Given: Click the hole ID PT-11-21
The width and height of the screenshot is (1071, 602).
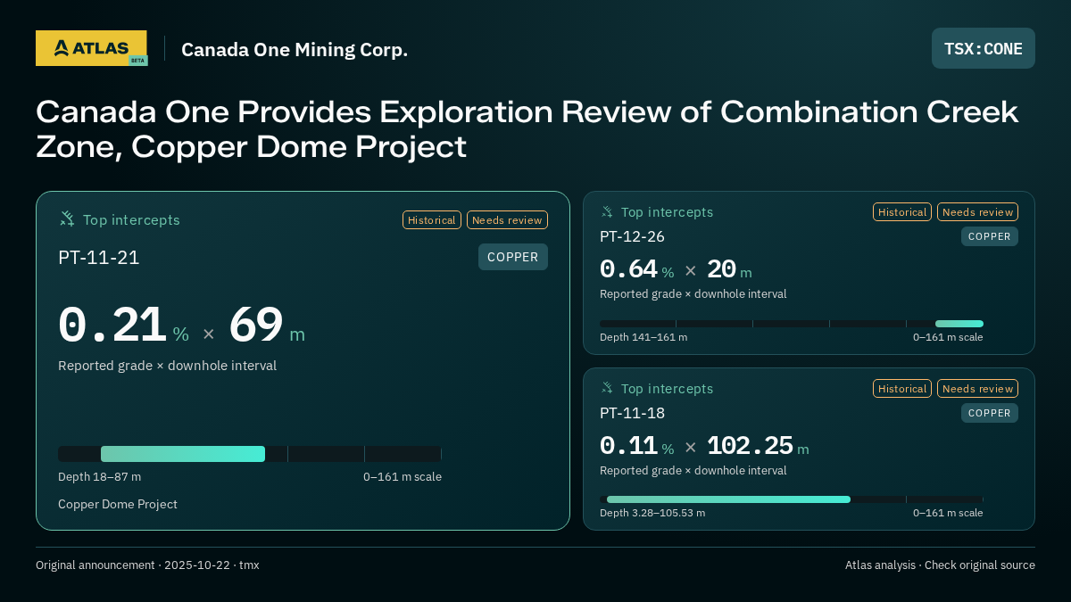Looking at the screenshot, I should (99, 258).
